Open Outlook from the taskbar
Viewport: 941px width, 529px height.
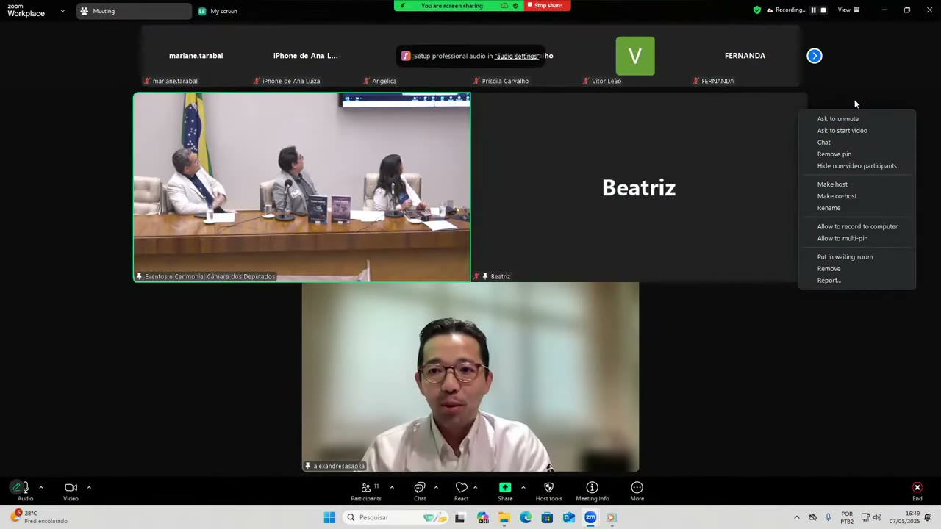[x=568, y=517]
